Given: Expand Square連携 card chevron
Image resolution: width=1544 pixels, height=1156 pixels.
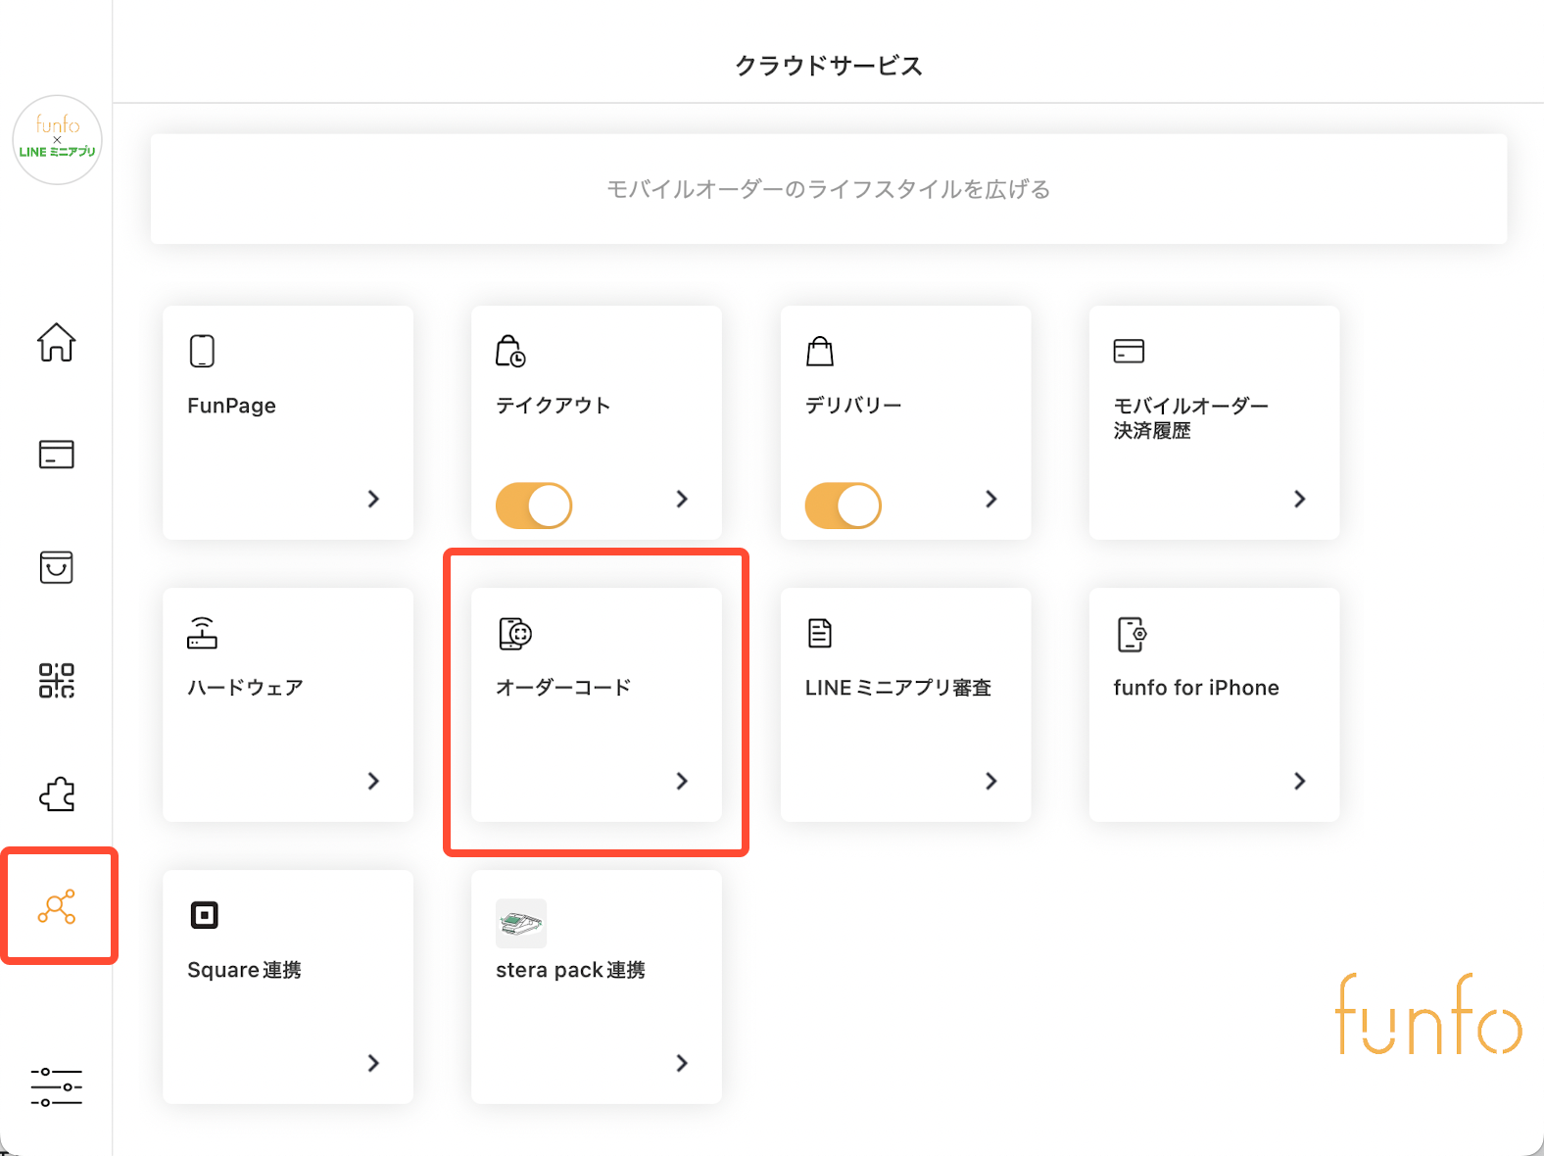Looking at the screenshot, I should coord(373,1063).
